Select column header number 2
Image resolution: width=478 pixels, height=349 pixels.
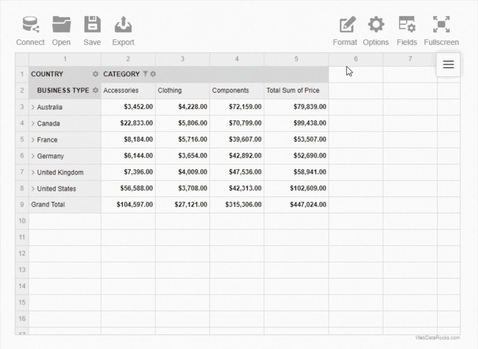(128, 59)
